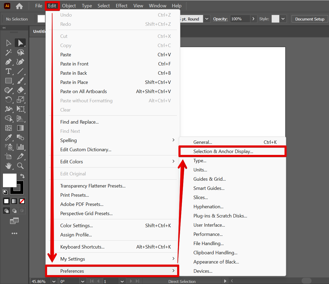Select the Hand tool
Viewport: 329px width, 284px height.
click(x=8, y=166)
